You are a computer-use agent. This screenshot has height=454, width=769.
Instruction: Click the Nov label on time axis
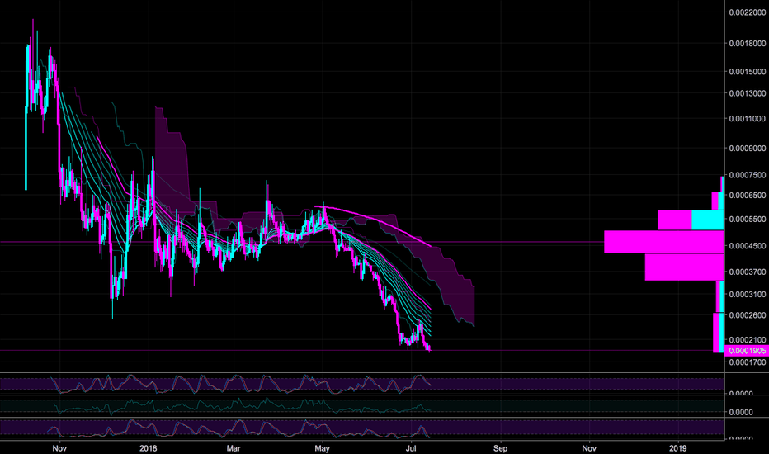pyautogui.click(x=59, y=448)
